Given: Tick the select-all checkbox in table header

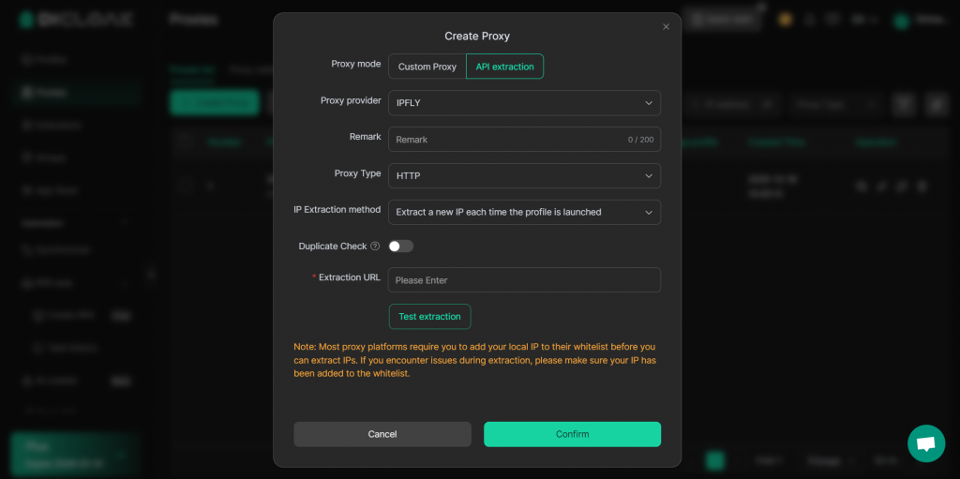Looking at the screenshot, I should click(185, 142).
